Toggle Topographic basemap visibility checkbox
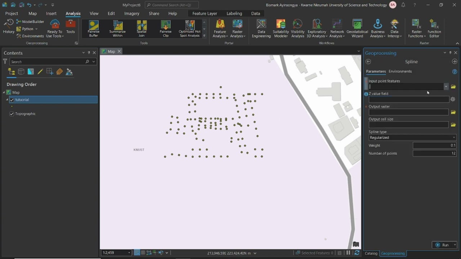Screen dimensions: 461x259 [x=12, y=114]
